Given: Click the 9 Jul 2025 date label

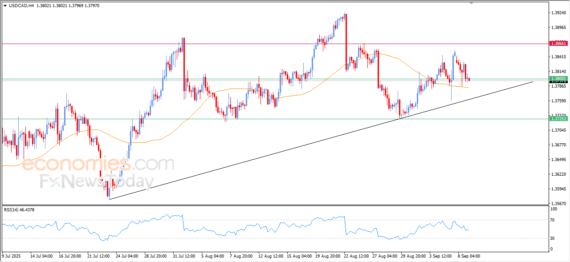Looking at the screenshot, I should click(x=12, y=256).
